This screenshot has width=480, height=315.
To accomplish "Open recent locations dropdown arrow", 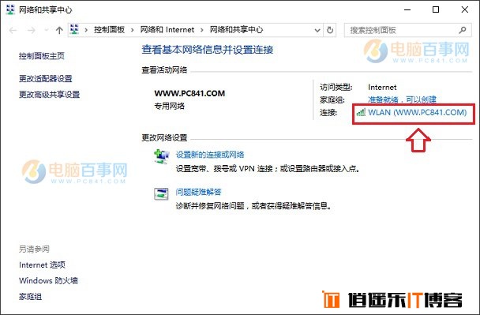I will [47, 30].
